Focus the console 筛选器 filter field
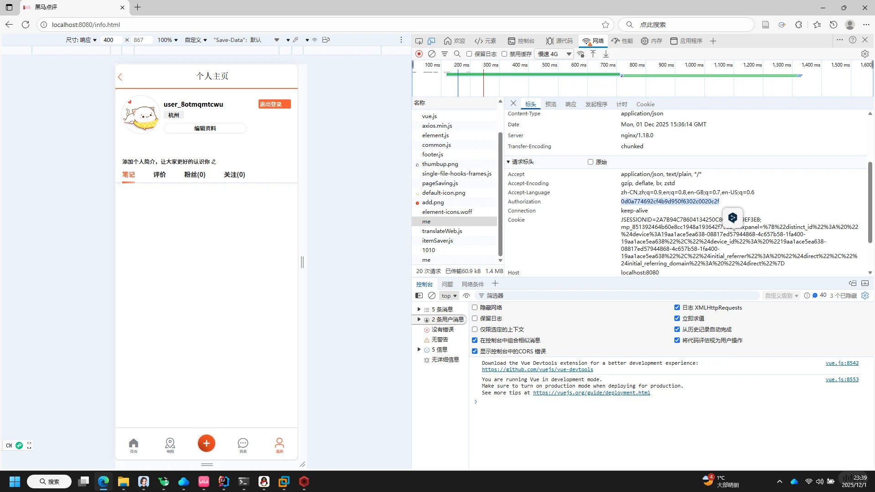875x492 pixels. (618, 295)
